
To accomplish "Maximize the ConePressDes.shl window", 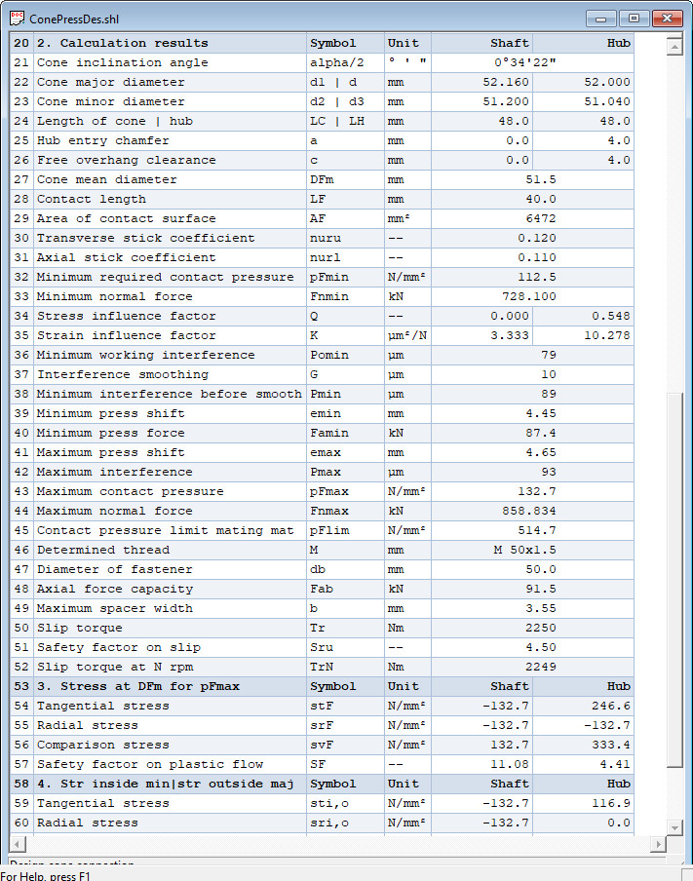I will pyautogui.click(x=634, y=19).
